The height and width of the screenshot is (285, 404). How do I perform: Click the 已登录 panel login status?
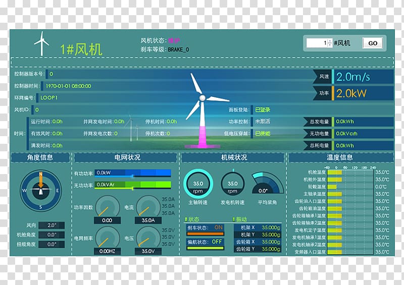[263, 109]
